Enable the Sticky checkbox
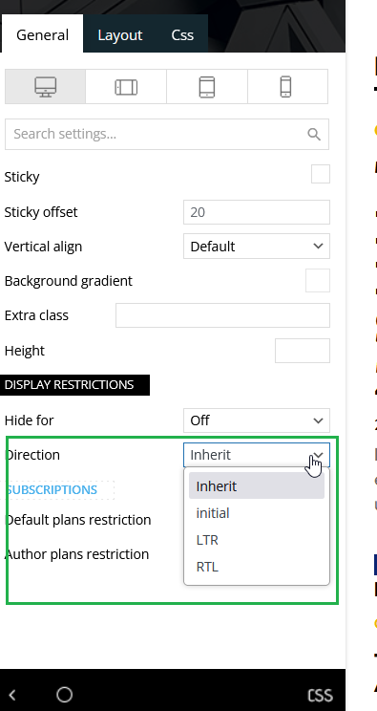The image size is (377, 711). (321, 174)
